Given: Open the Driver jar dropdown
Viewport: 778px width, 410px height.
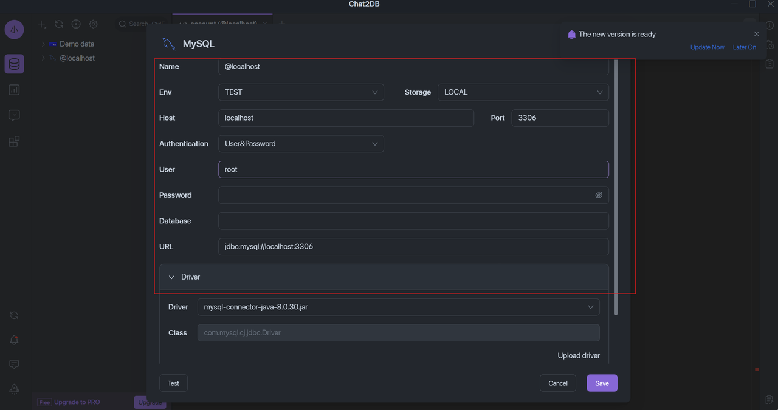Looking at the screenshot, I should point(398,307).
